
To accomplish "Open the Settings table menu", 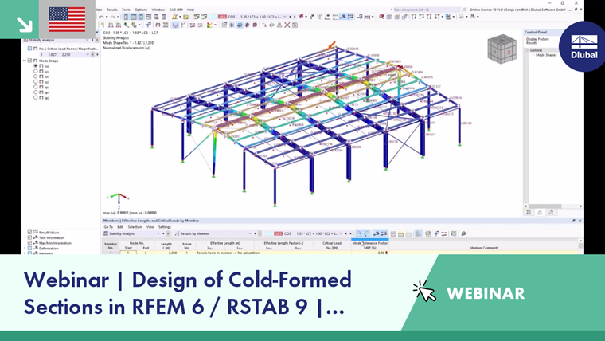I will click(x=164, y=227).
